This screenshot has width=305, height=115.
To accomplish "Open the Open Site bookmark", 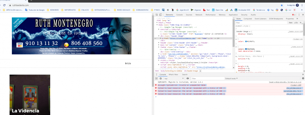I will pos(217,10).
